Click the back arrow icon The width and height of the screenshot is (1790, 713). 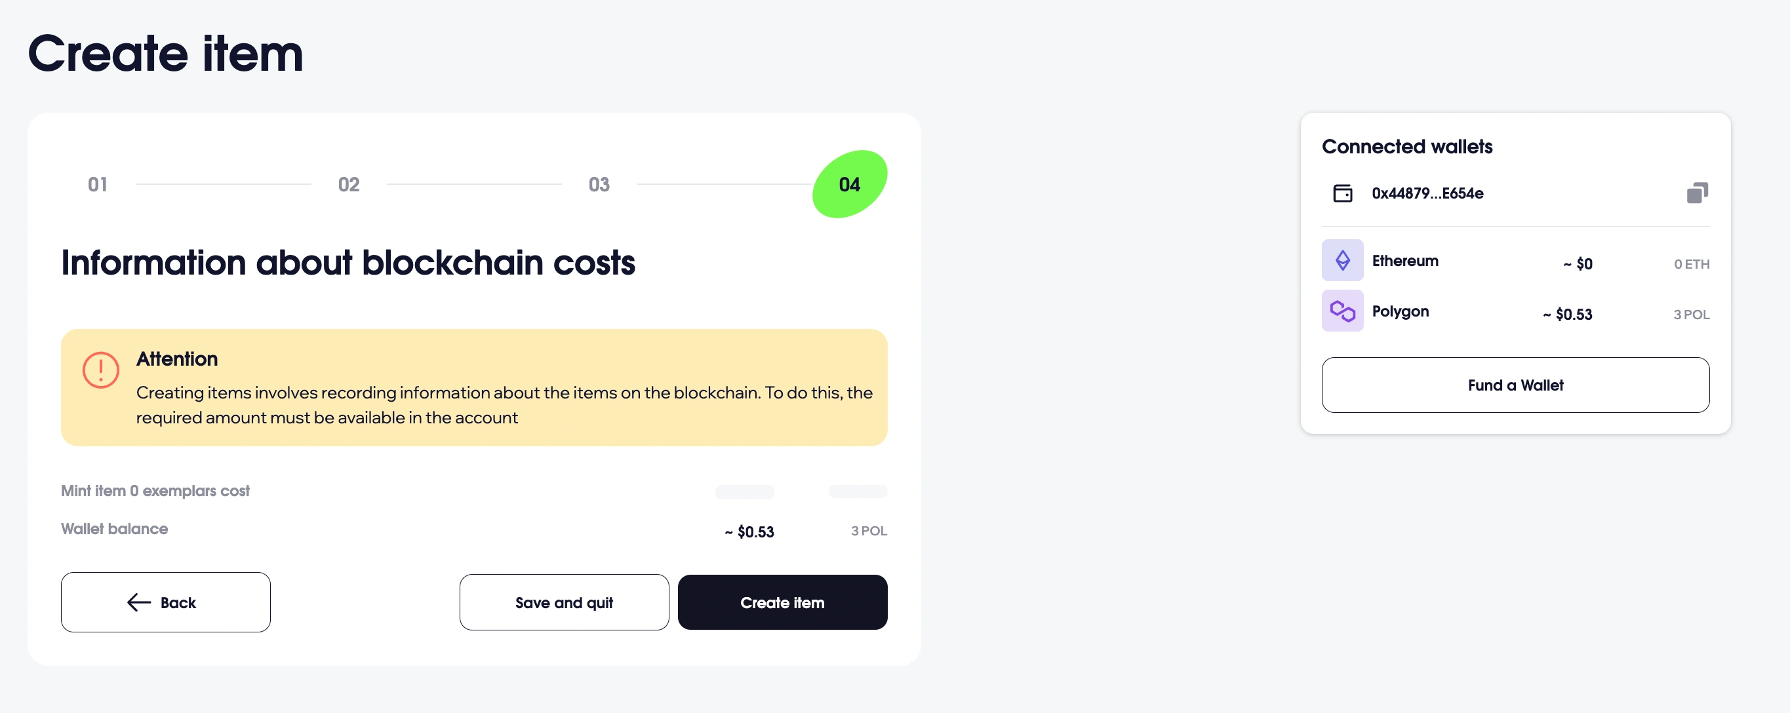(139, 603)
